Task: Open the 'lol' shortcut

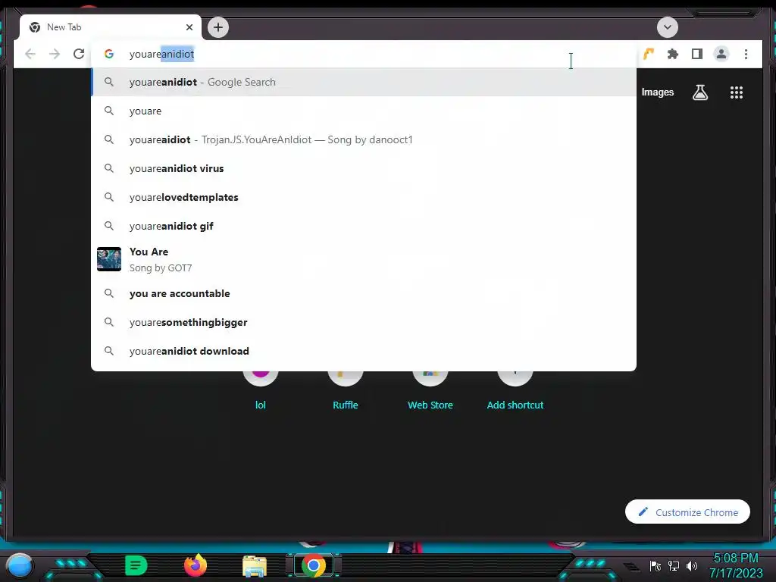Action: click(261, 391)
